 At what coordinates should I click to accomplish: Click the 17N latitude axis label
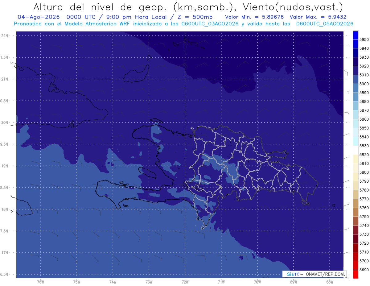[x=5, y=253]
